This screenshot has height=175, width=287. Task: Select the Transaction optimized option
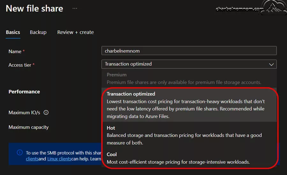189,105
